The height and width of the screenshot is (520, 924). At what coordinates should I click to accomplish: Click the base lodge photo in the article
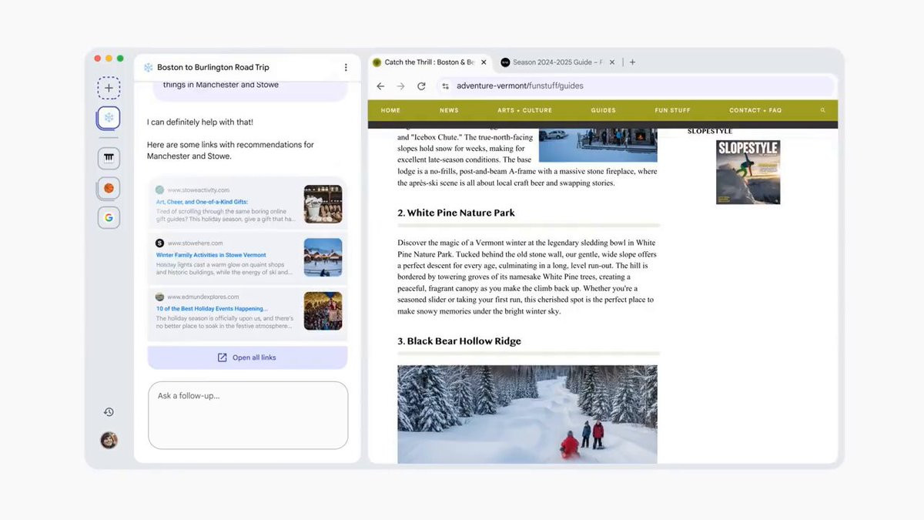point(598,144)
